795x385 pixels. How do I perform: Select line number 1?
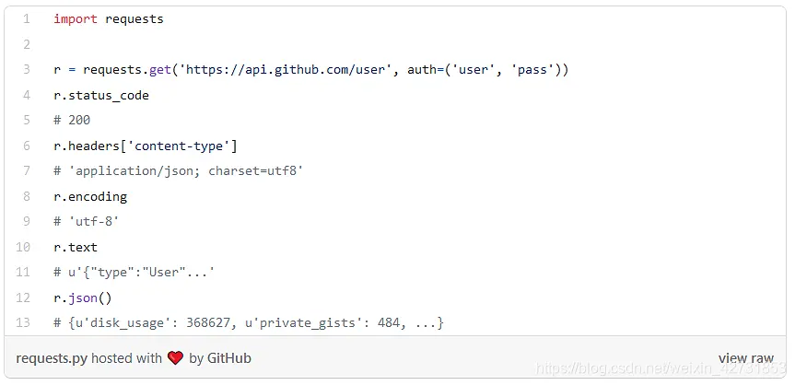[26, 19]
